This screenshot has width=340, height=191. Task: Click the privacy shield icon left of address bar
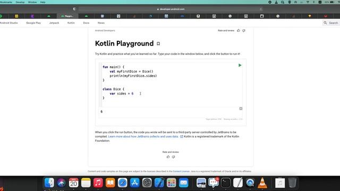click(x=74, y=9)
